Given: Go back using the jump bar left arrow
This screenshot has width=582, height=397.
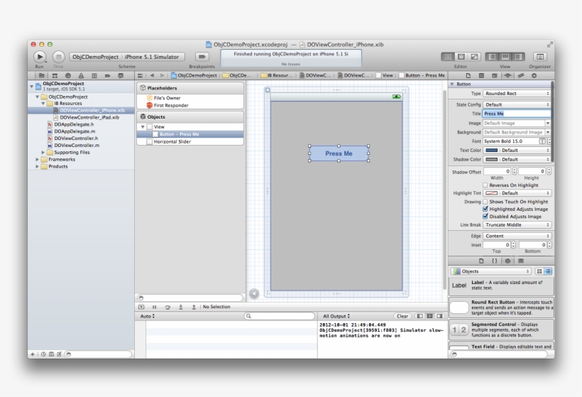Looking at the screenshot, I should coord(152,75).
